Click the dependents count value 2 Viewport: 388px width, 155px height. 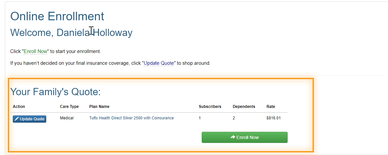coord(234,118)
